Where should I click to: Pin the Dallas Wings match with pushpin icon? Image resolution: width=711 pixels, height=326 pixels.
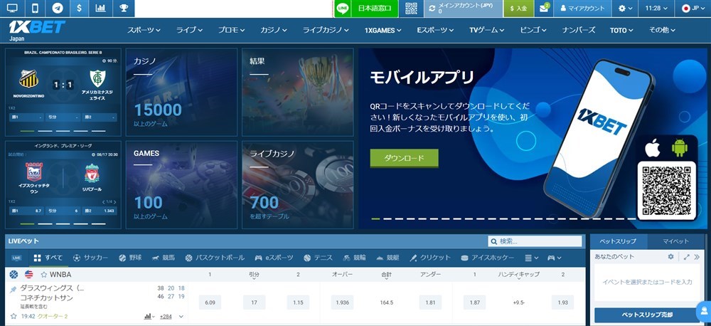13,289
